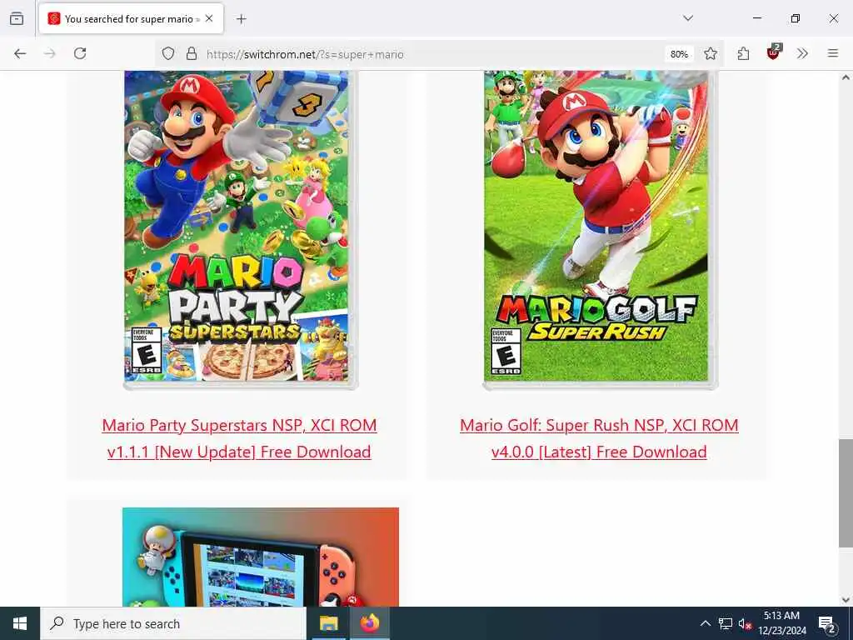853x640 pixels.
Task: Reload the current page
Action: [80, 53]
